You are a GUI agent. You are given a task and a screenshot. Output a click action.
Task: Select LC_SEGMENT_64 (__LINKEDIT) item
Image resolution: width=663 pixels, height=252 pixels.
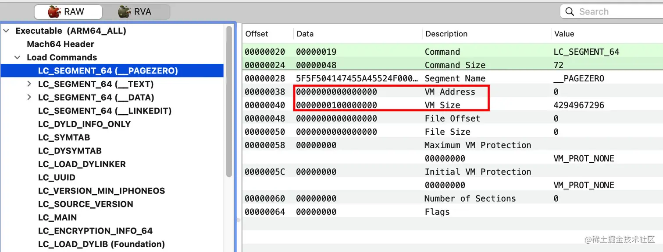pos(105,111)
